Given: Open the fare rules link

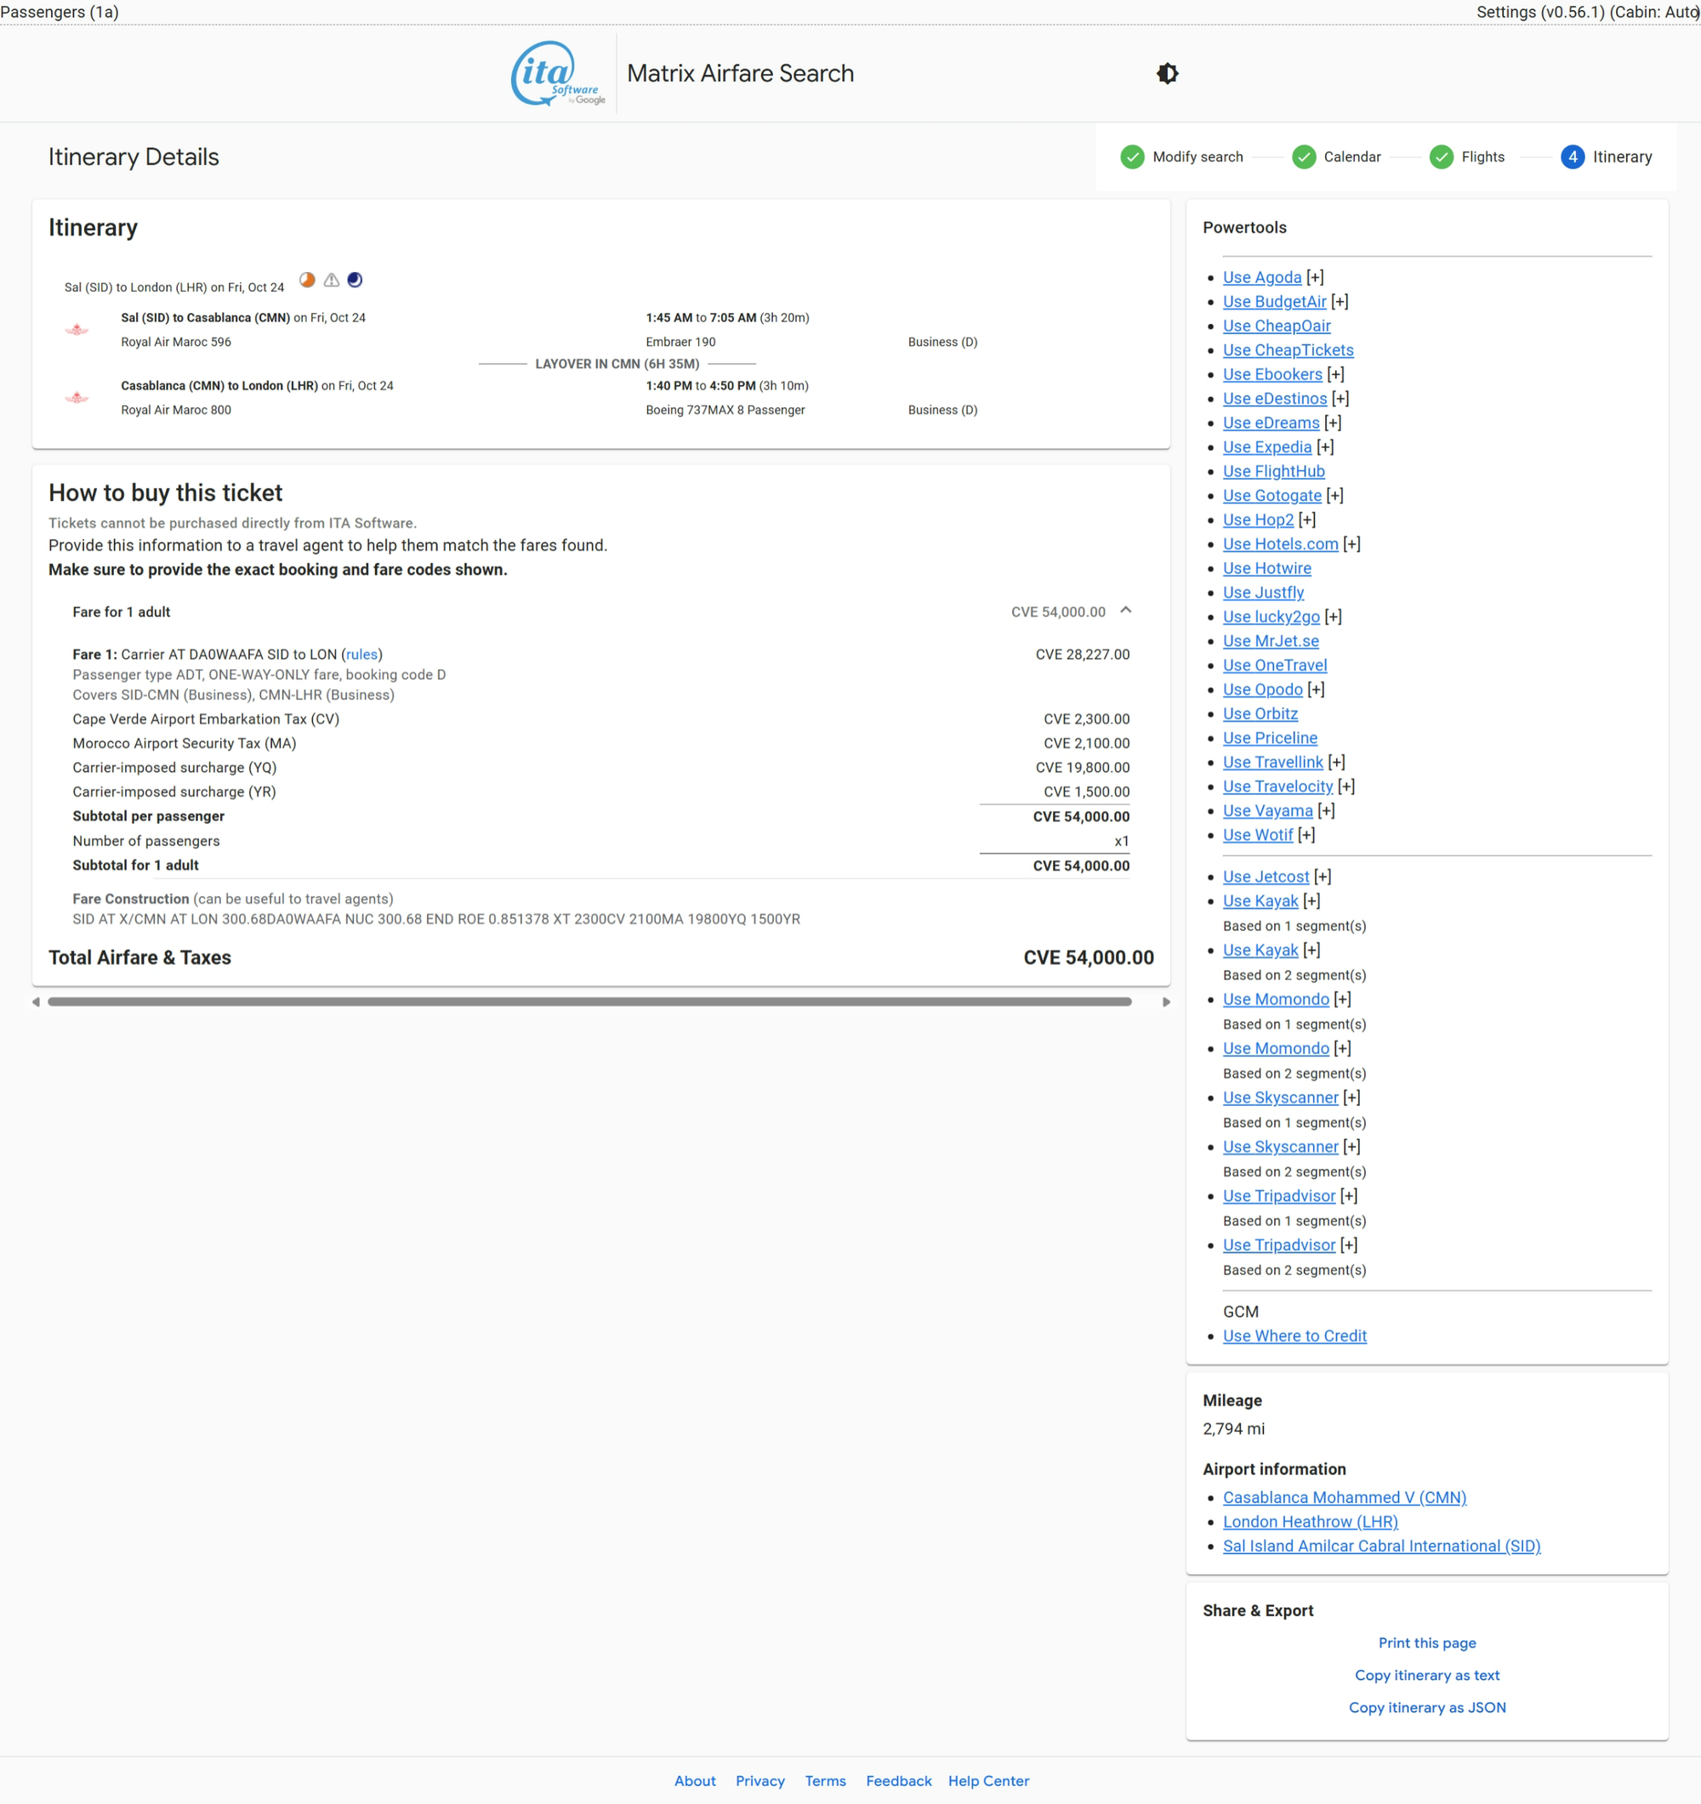Looking at the screenshot, I should pos(361,655).
